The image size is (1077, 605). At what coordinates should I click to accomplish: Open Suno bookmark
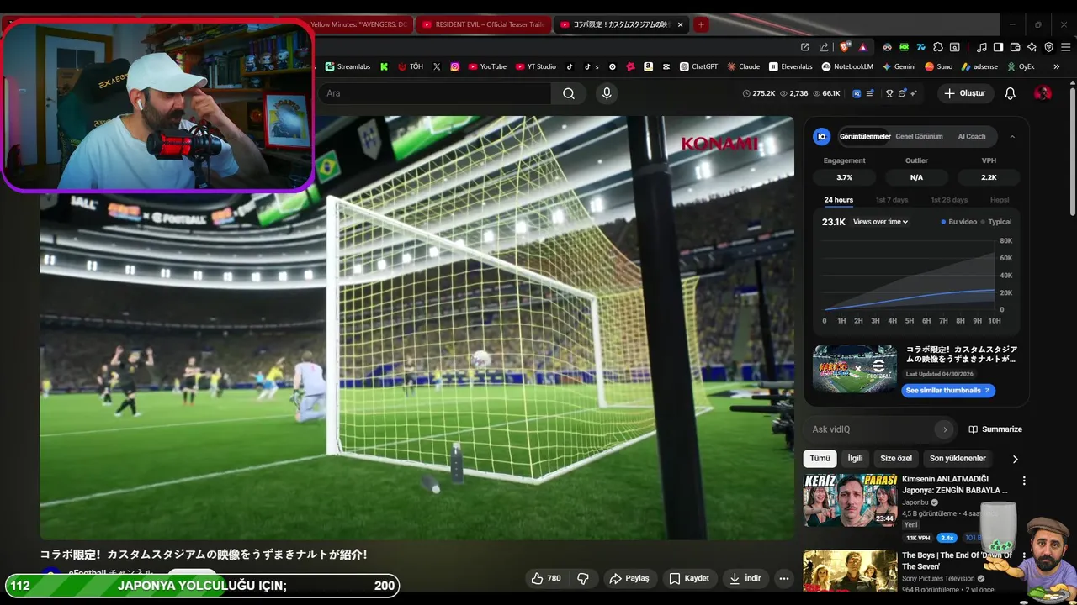point(938,66)
